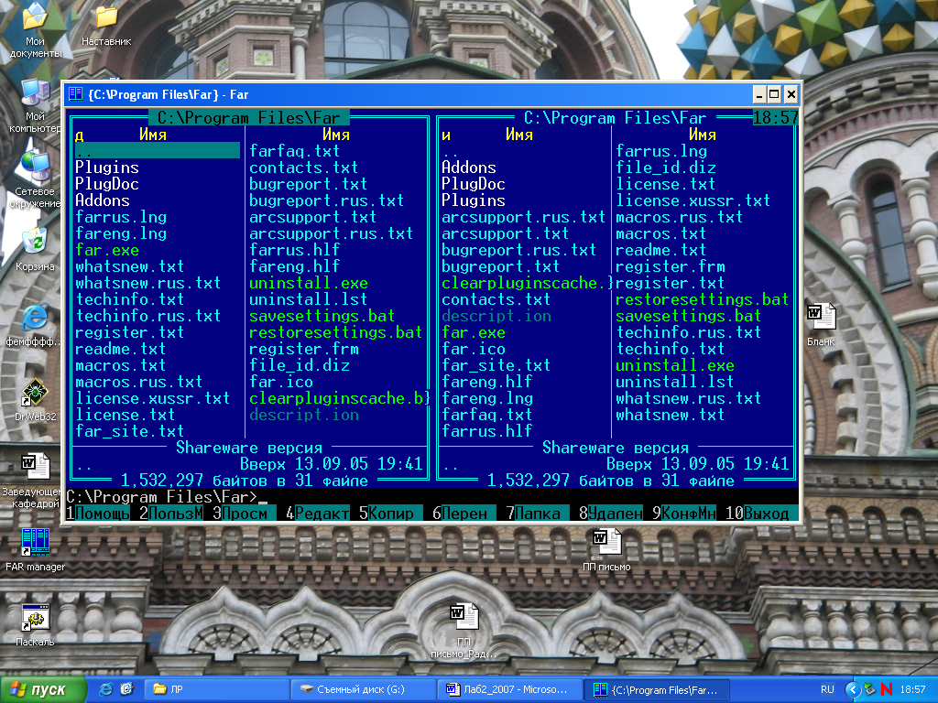The width and height of the screenshot is (938, 703).
Task: Click 6 Перен function key
Action: 464,513
